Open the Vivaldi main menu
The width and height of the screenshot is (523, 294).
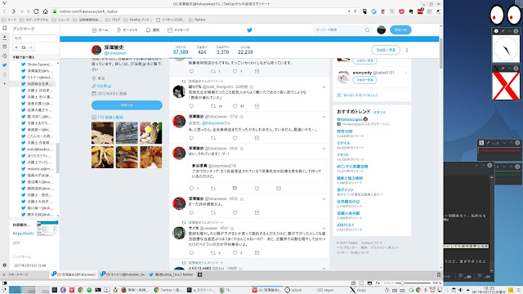pos(4,3)
